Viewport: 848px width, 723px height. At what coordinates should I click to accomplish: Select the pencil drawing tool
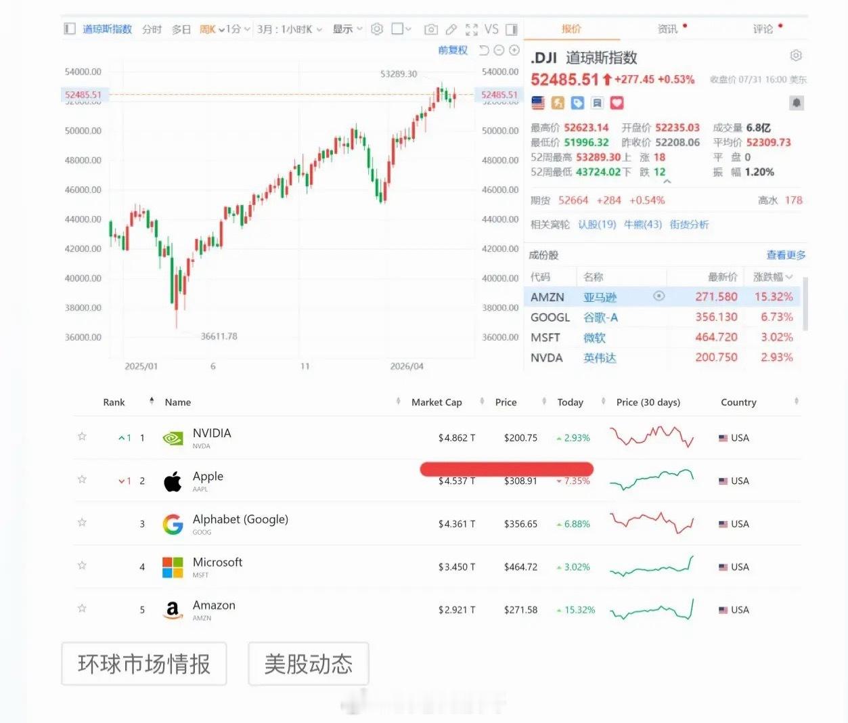pyautogui.click(x=451, y=29)
